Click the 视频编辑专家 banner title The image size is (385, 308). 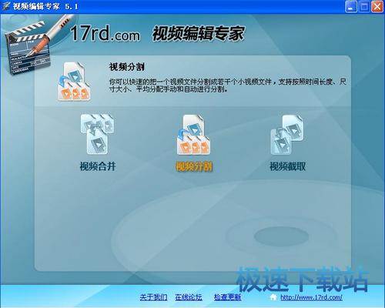click(198, 33)
